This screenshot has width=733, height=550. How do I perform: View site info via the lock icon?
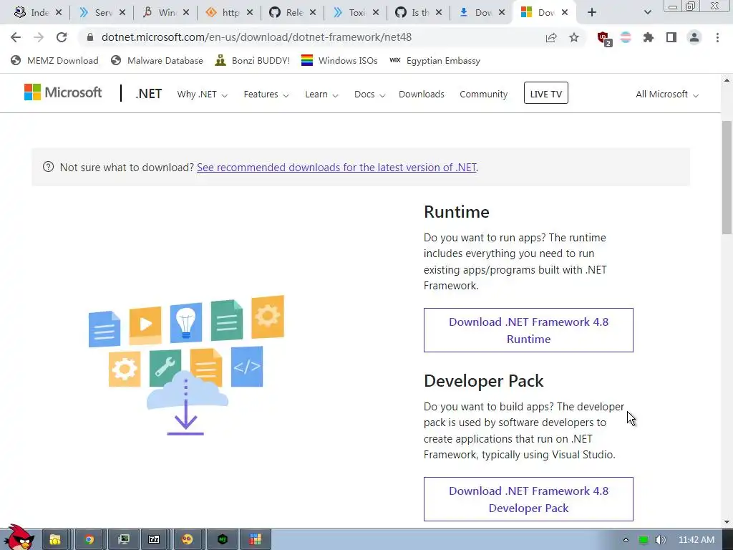click(90, 37)
